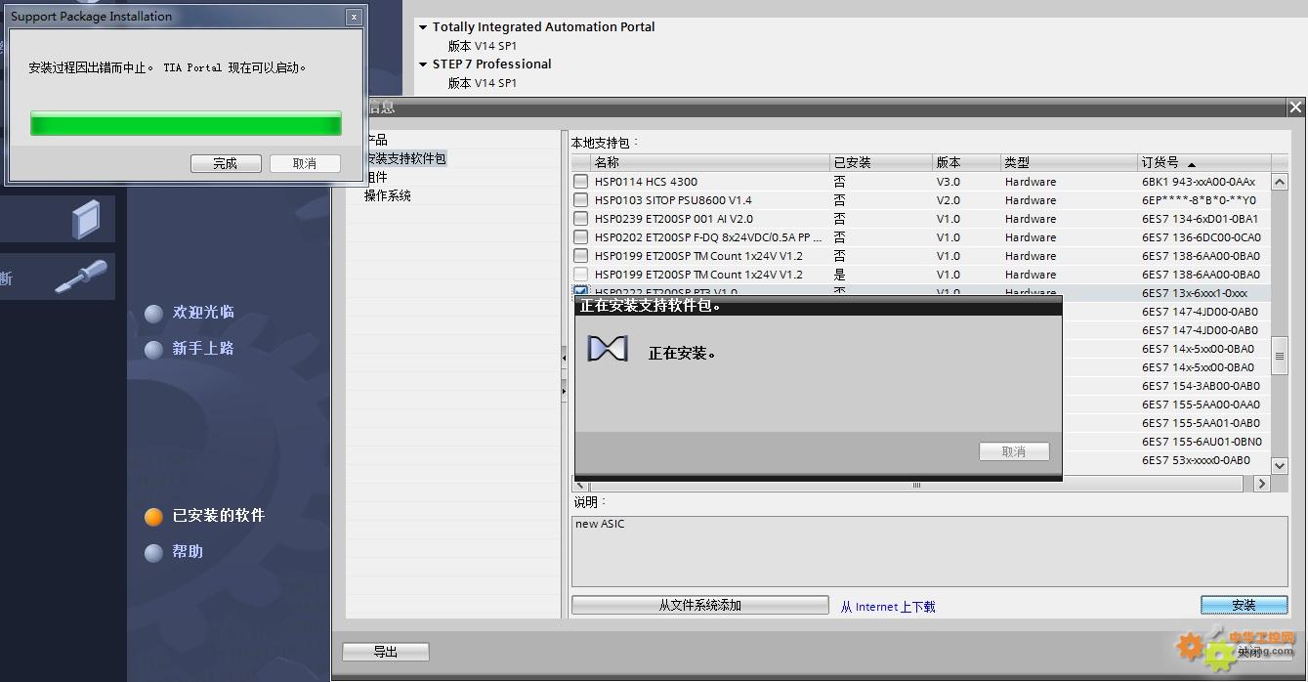Click the installed (是) HSP0199 TM Count checkbox
This screenshot has height=682, width=1308.
coord(581,275)
